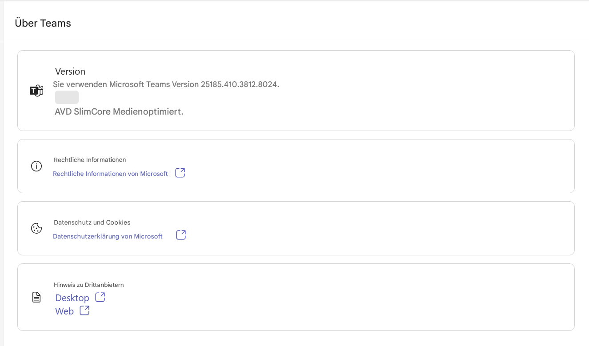
Task: Click the cookie icon beside Datenschutz
Action: [36, 228]
